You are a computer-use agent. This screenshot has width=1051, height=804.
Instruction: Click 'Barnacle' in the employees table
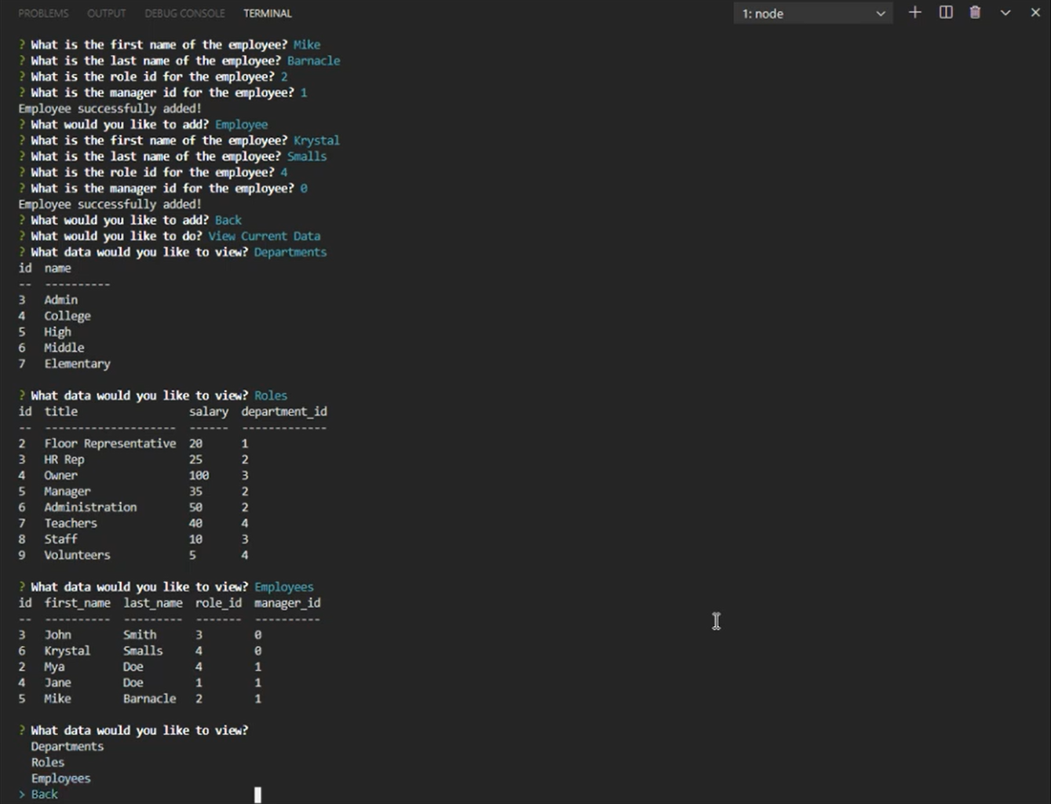point(149,699)
